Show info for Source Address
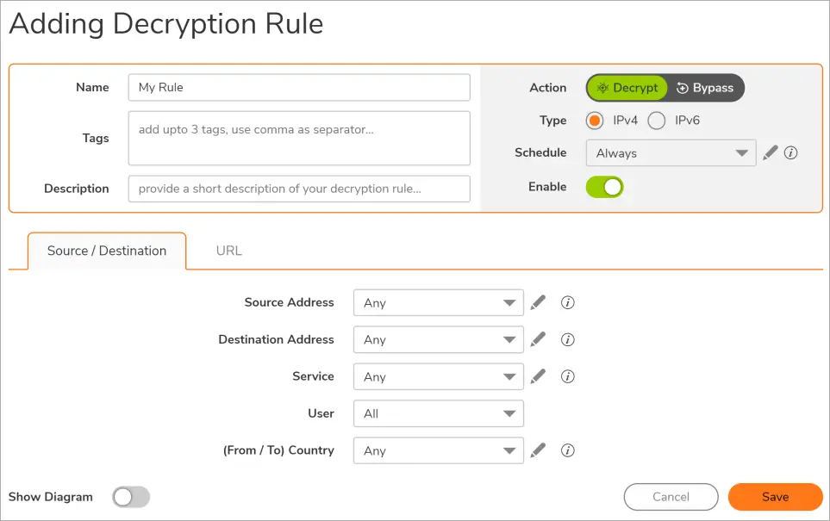This screenshot has height=521, width=830. [x=567, y=302]
